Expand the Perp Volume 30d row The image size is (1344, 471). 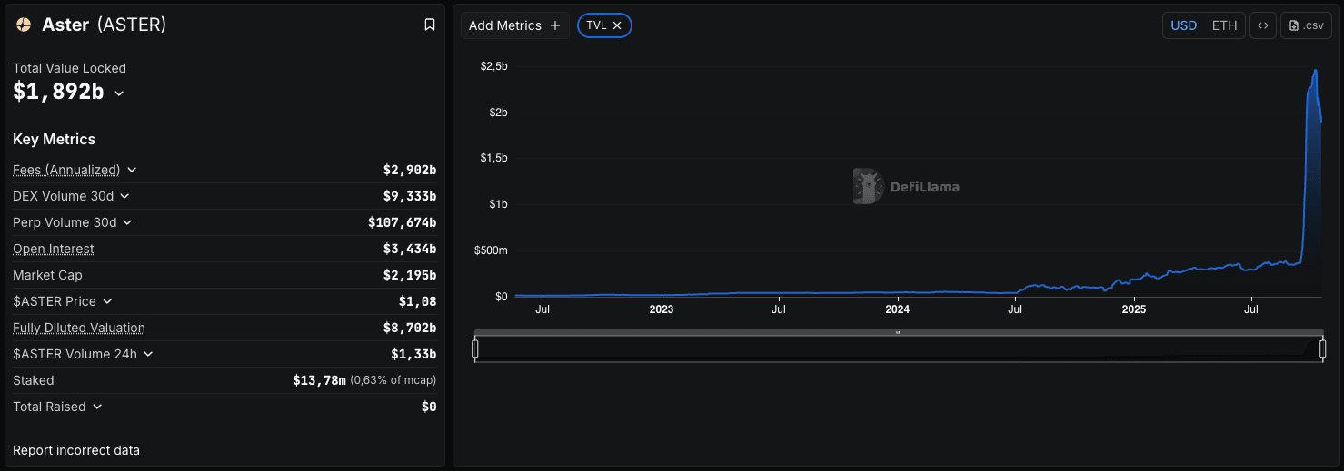click(127, 222)
